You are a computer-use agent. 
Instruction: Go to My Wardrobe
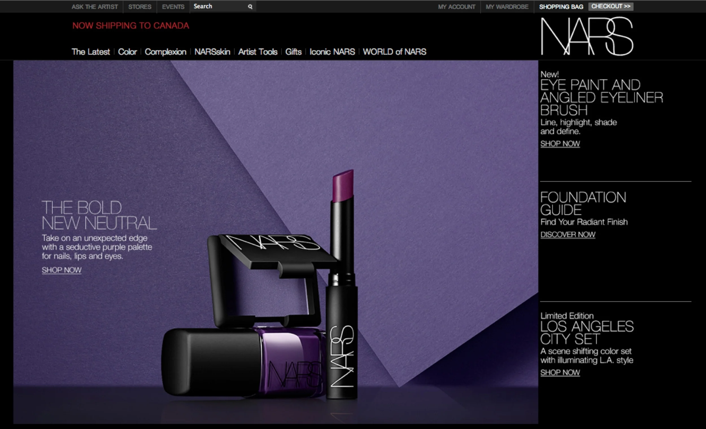[507, 6]
